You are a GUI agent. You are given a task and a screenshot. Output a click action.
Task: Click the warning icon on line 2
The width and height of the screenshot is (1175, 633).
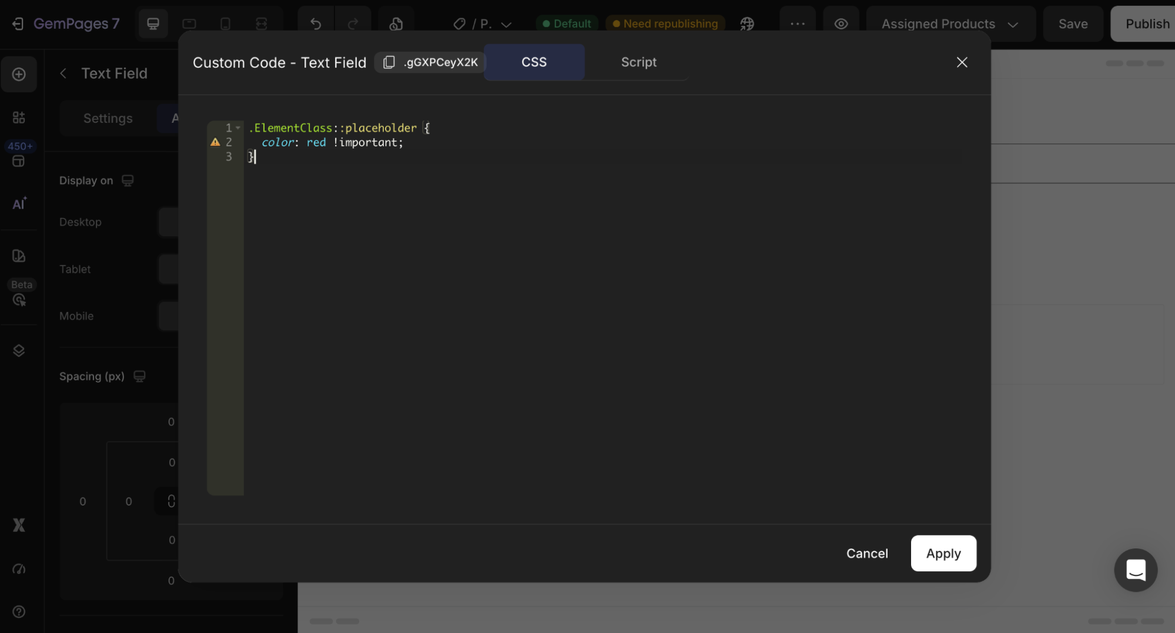point(215,142)
